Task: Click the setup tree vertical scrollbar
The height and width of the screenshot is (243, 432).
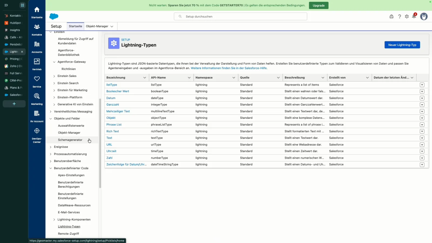Action: [x=100, y=143]
